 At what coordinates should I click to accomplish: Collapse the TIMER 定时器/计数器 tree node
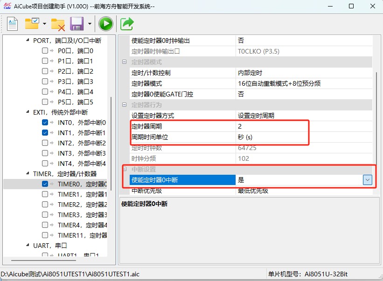coord(28,173)
